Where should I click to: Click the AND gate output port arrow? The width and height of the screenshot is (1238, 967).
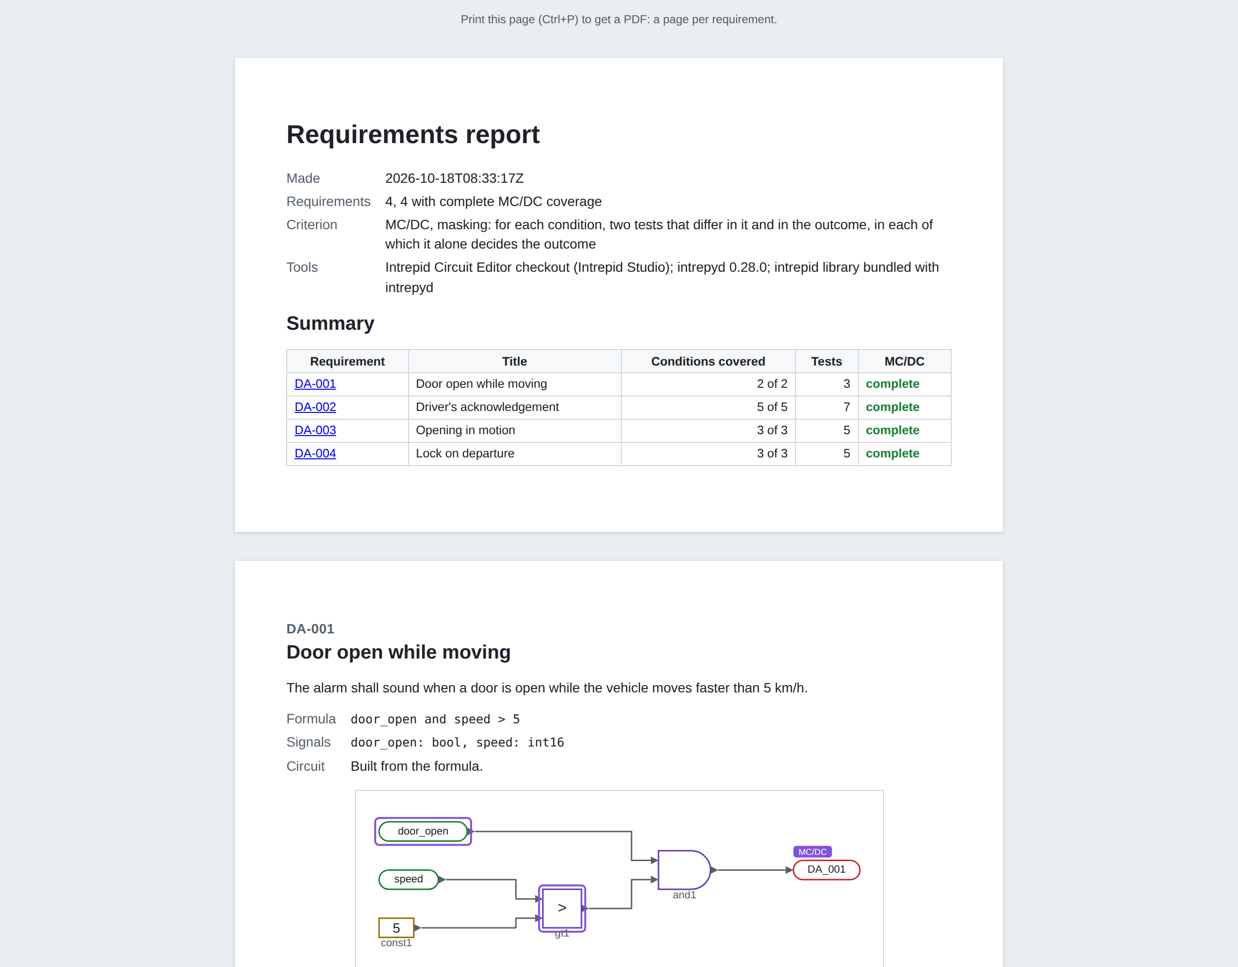coord(714,869)
